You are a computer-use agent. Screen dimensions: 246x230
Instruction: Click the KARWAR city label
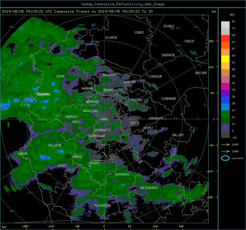[x=22, y=154]
